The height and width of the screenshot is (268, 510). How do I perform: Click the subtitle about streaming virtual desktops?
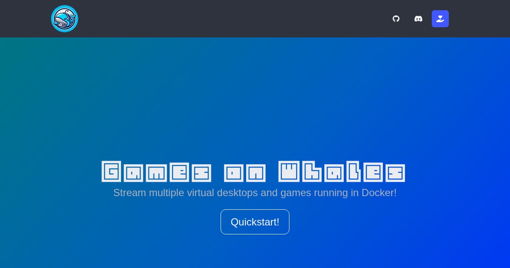(255, 193)
